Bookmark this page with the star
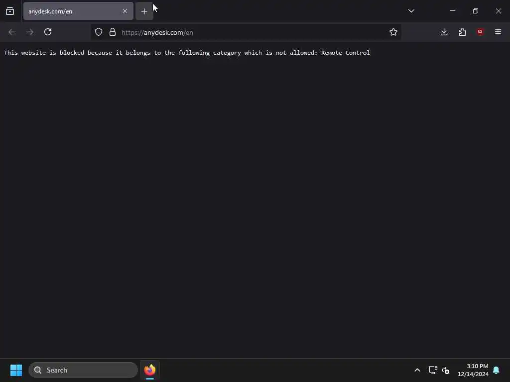This screenshot has width=510, height=382. [393, 32]
